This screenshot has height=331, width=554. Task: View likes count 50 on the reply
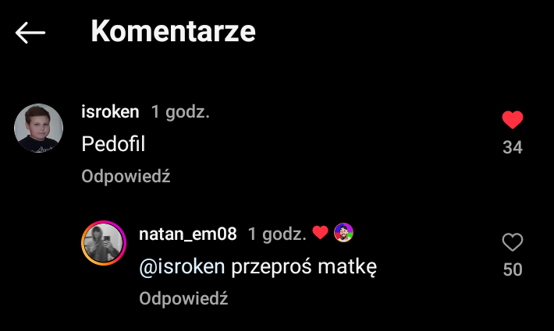[513, 269]
